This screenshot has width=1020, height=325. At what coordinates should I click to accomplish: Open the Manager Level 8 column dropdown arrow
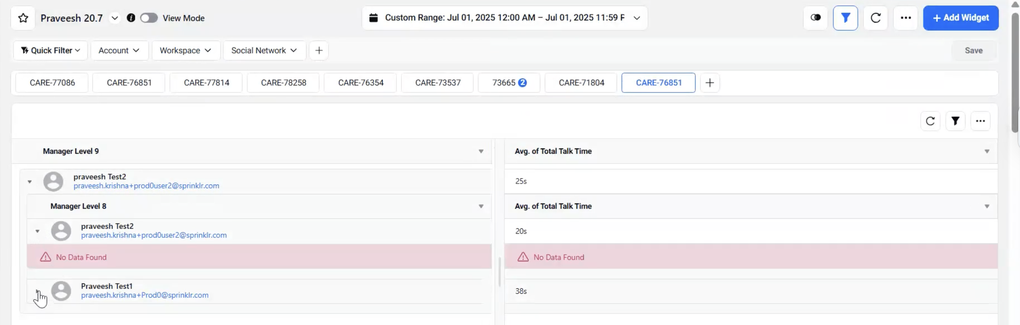[x=481, y=206]
